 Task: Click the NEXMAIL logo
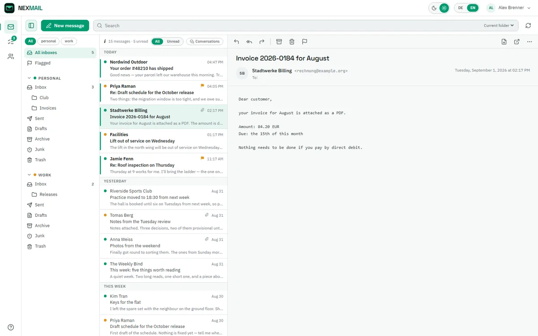24,8
